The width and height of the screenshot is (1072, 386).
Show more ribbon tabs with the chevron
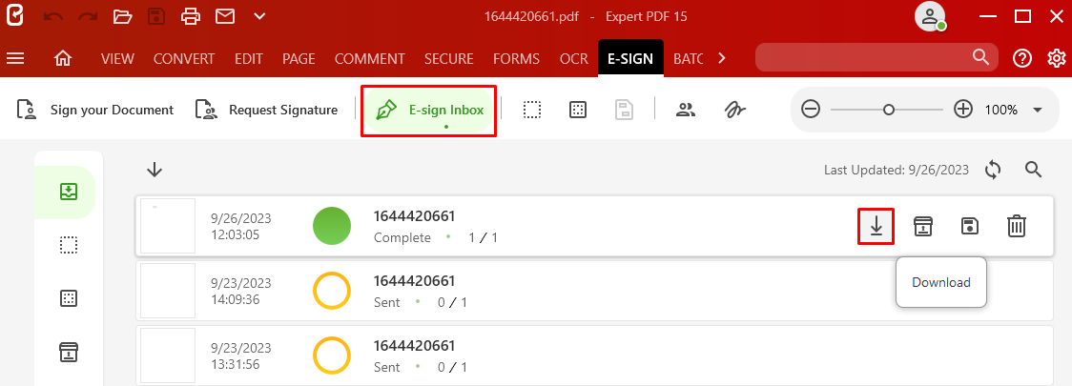pos(721,59)
